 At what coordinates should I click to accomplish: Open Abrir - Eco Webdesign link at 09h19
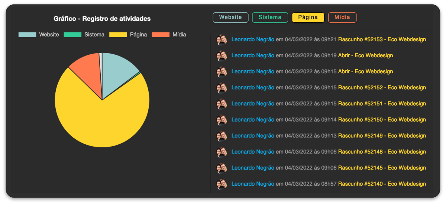pyautogui.click(x=365, y=55)
